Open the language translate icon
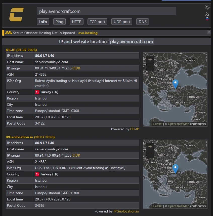This screenshot has width=213, height=216. pyautogui.click(x=207, y=14)
